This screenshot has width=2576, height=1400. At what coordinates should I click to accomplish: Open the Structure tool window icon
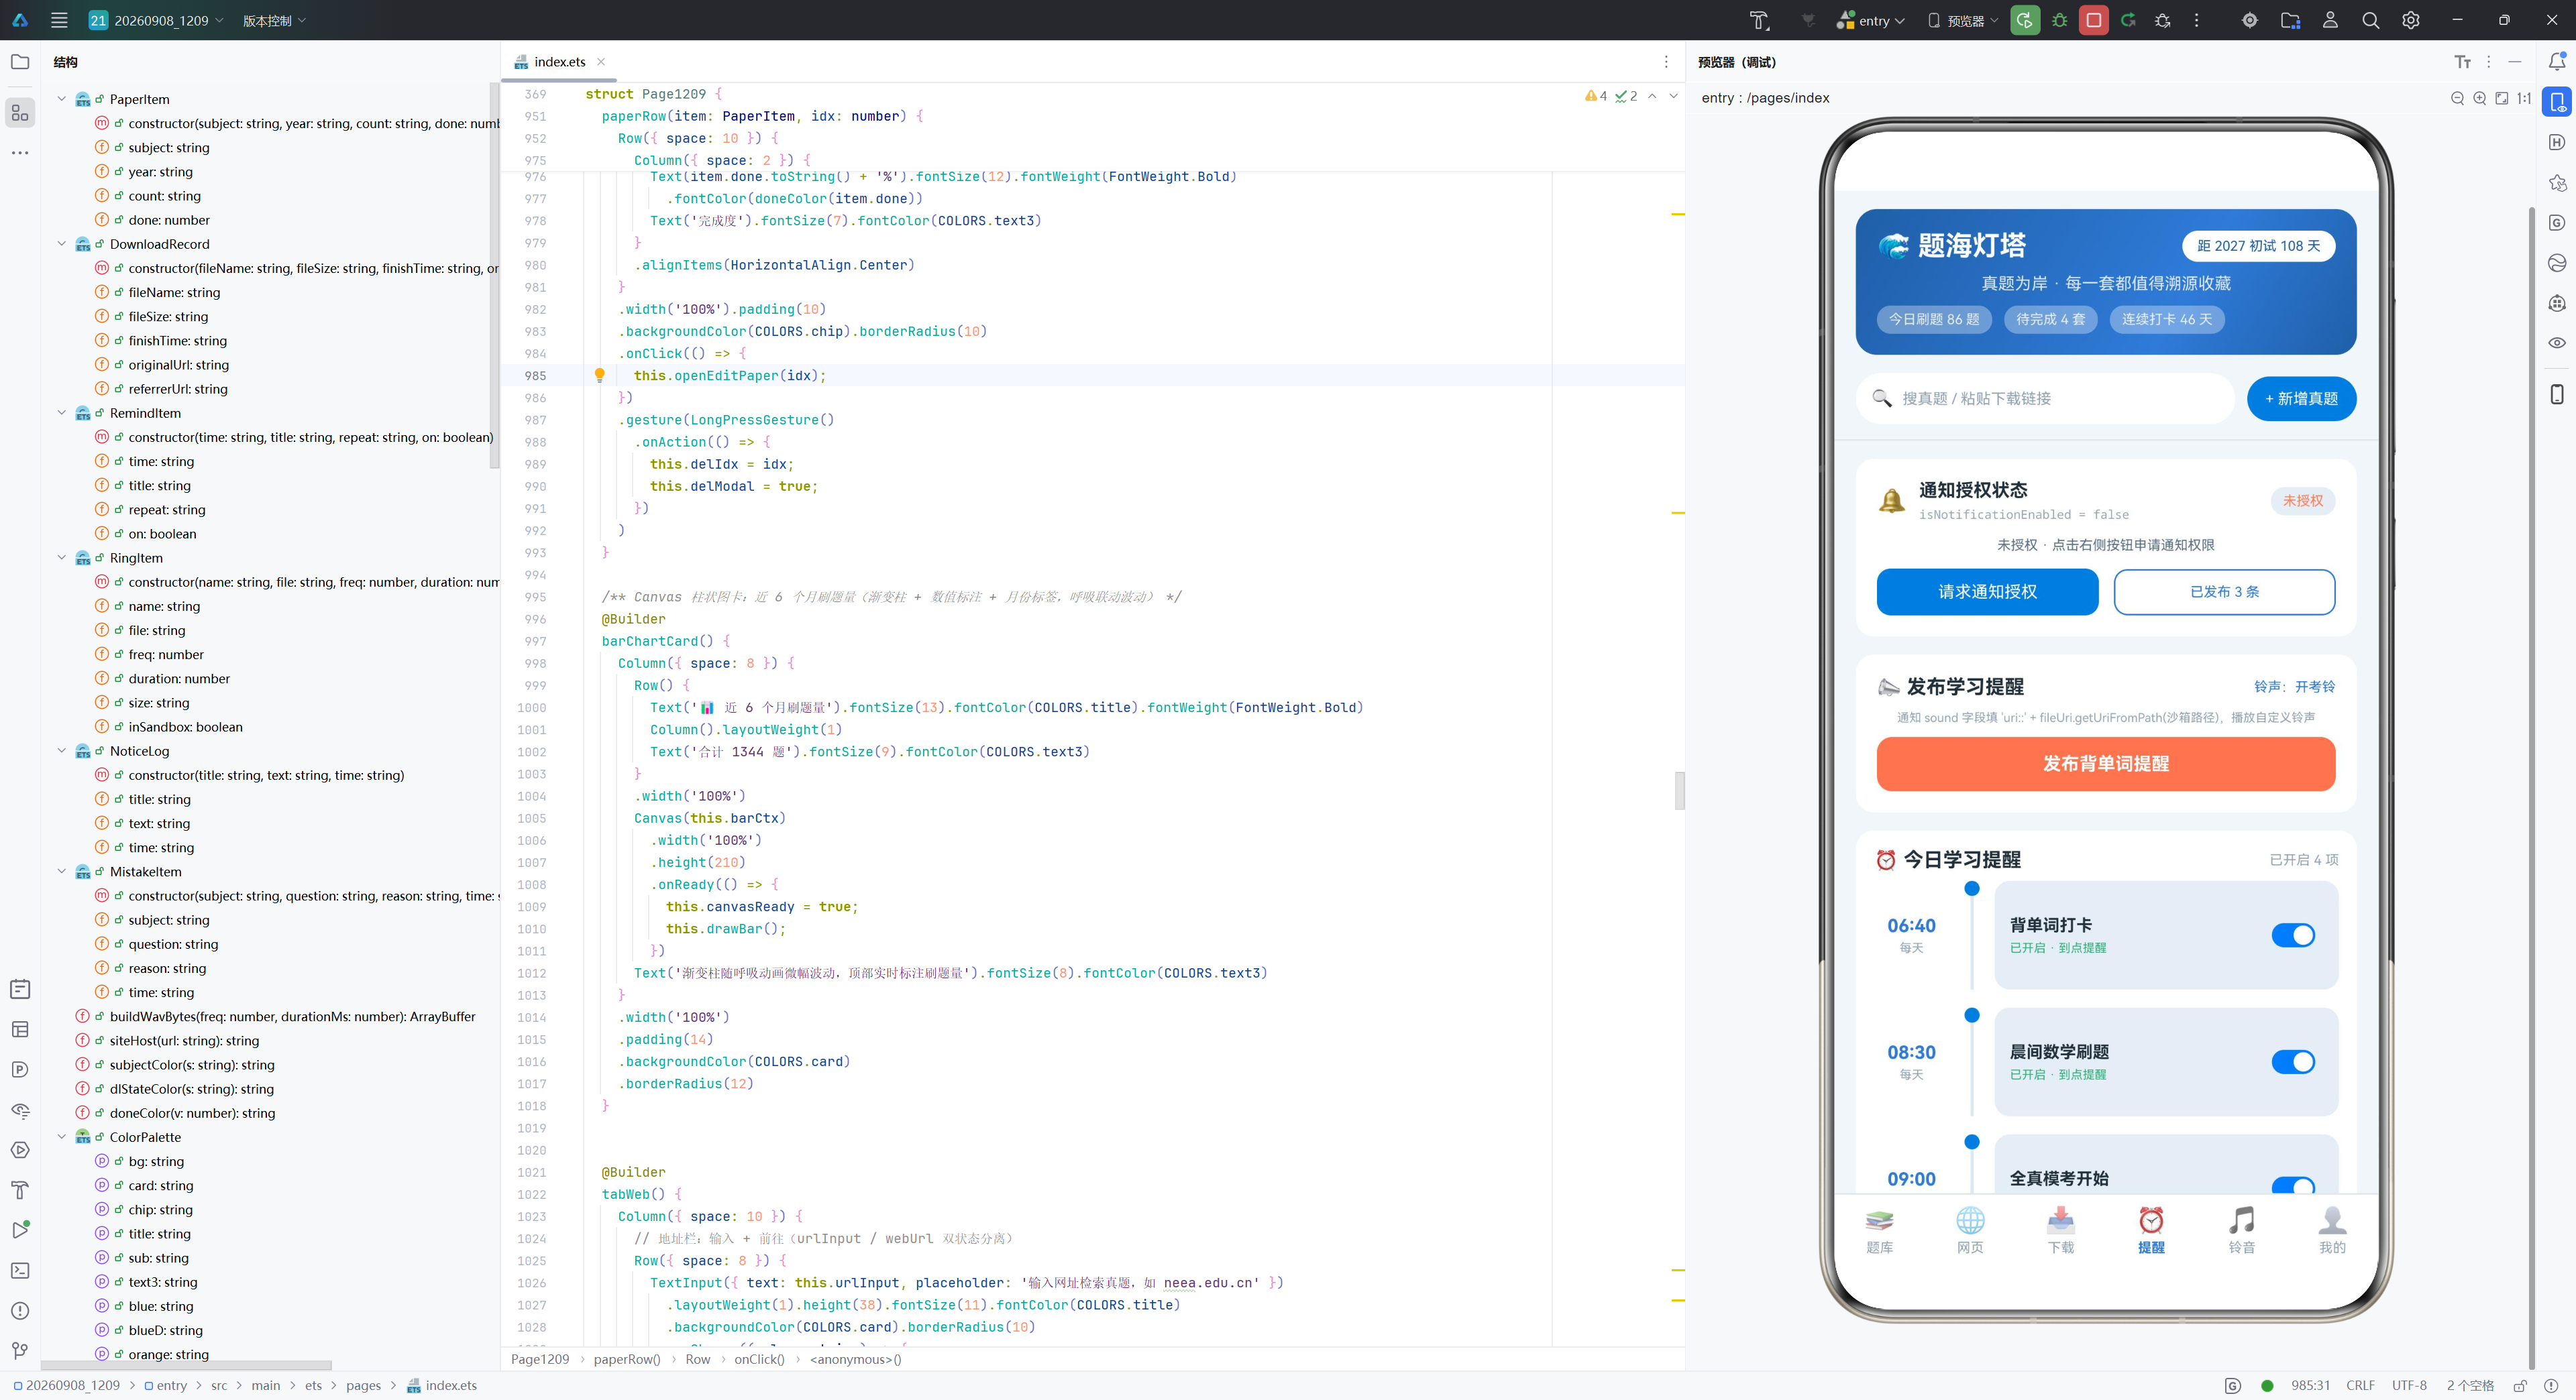click(x=20, y=113)
